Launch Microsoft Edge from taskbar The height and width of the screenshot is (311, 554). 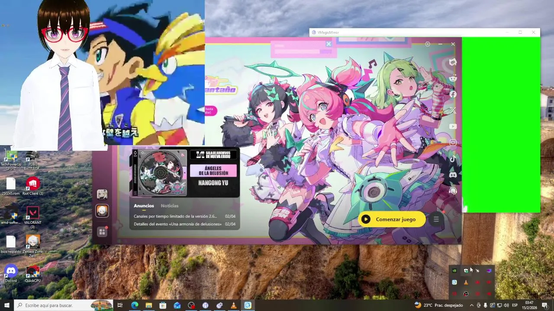click(x=135, y=305)
